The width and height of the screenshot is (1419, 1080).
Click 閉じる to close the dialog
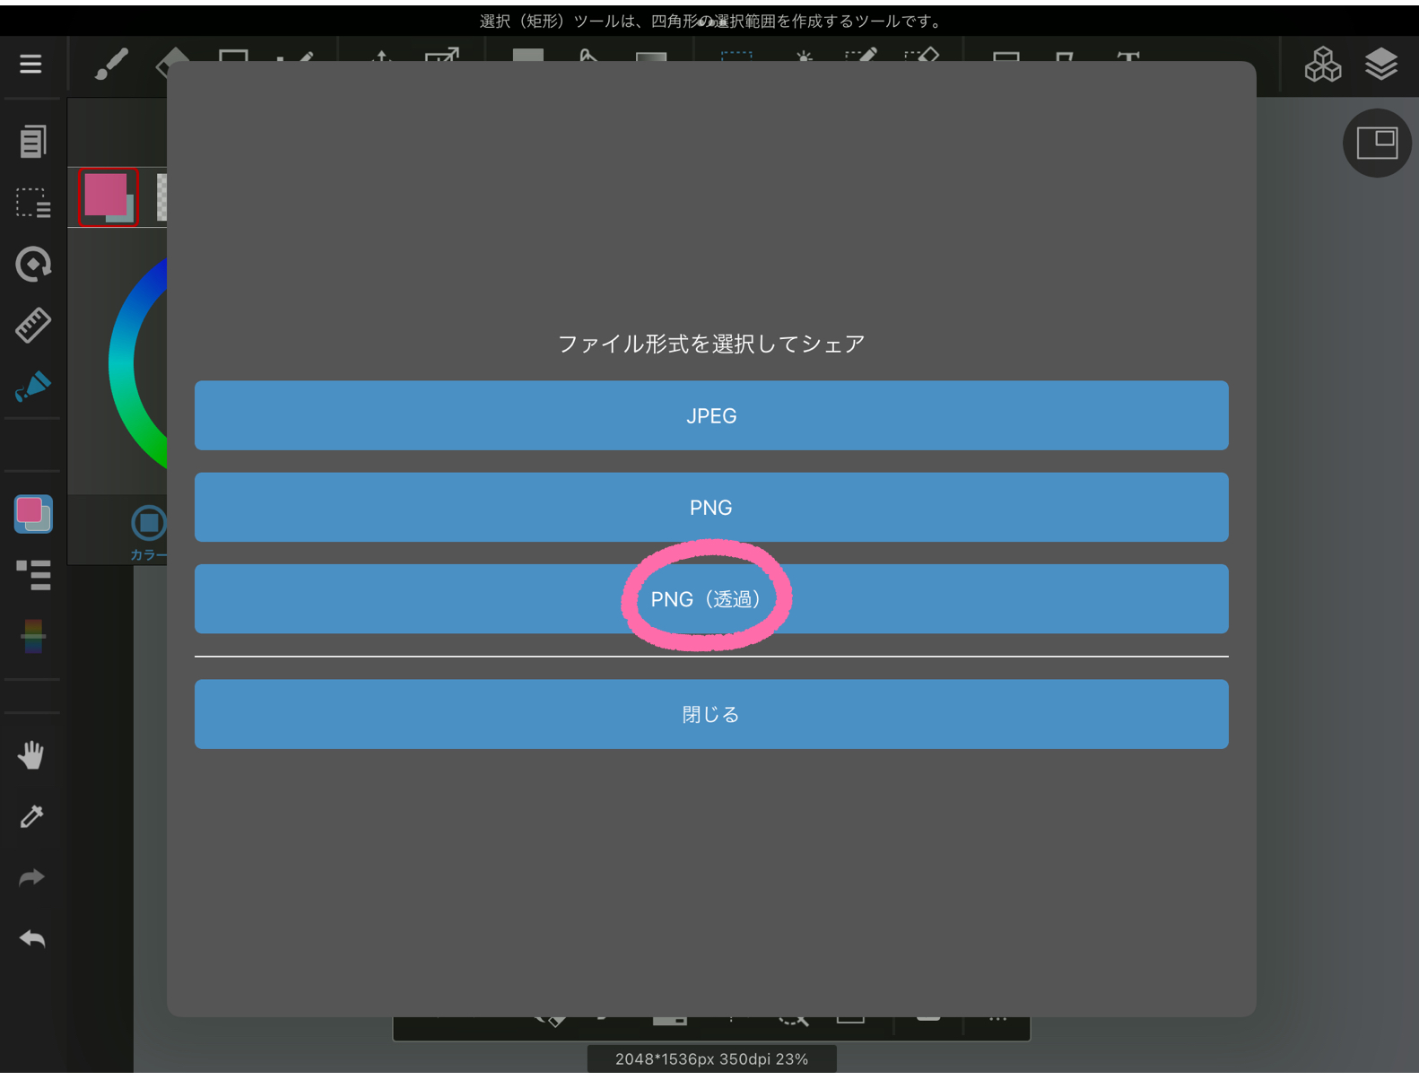point(711,714)
